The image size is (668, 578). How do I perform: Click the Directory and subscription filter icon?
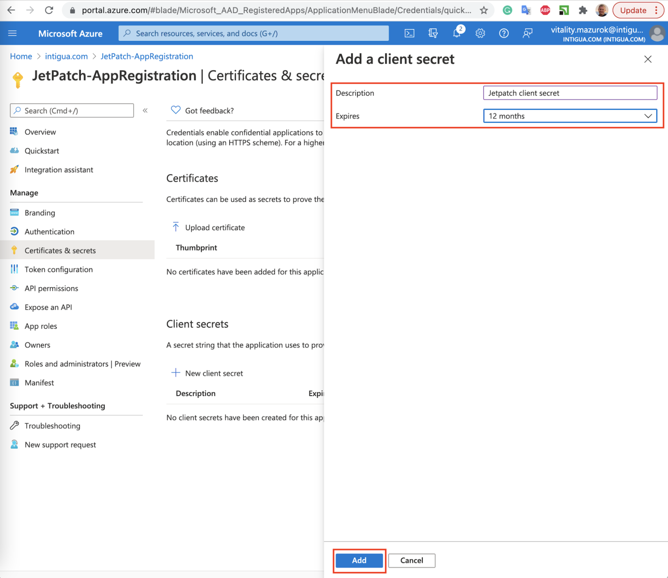(x=433, y=33)
